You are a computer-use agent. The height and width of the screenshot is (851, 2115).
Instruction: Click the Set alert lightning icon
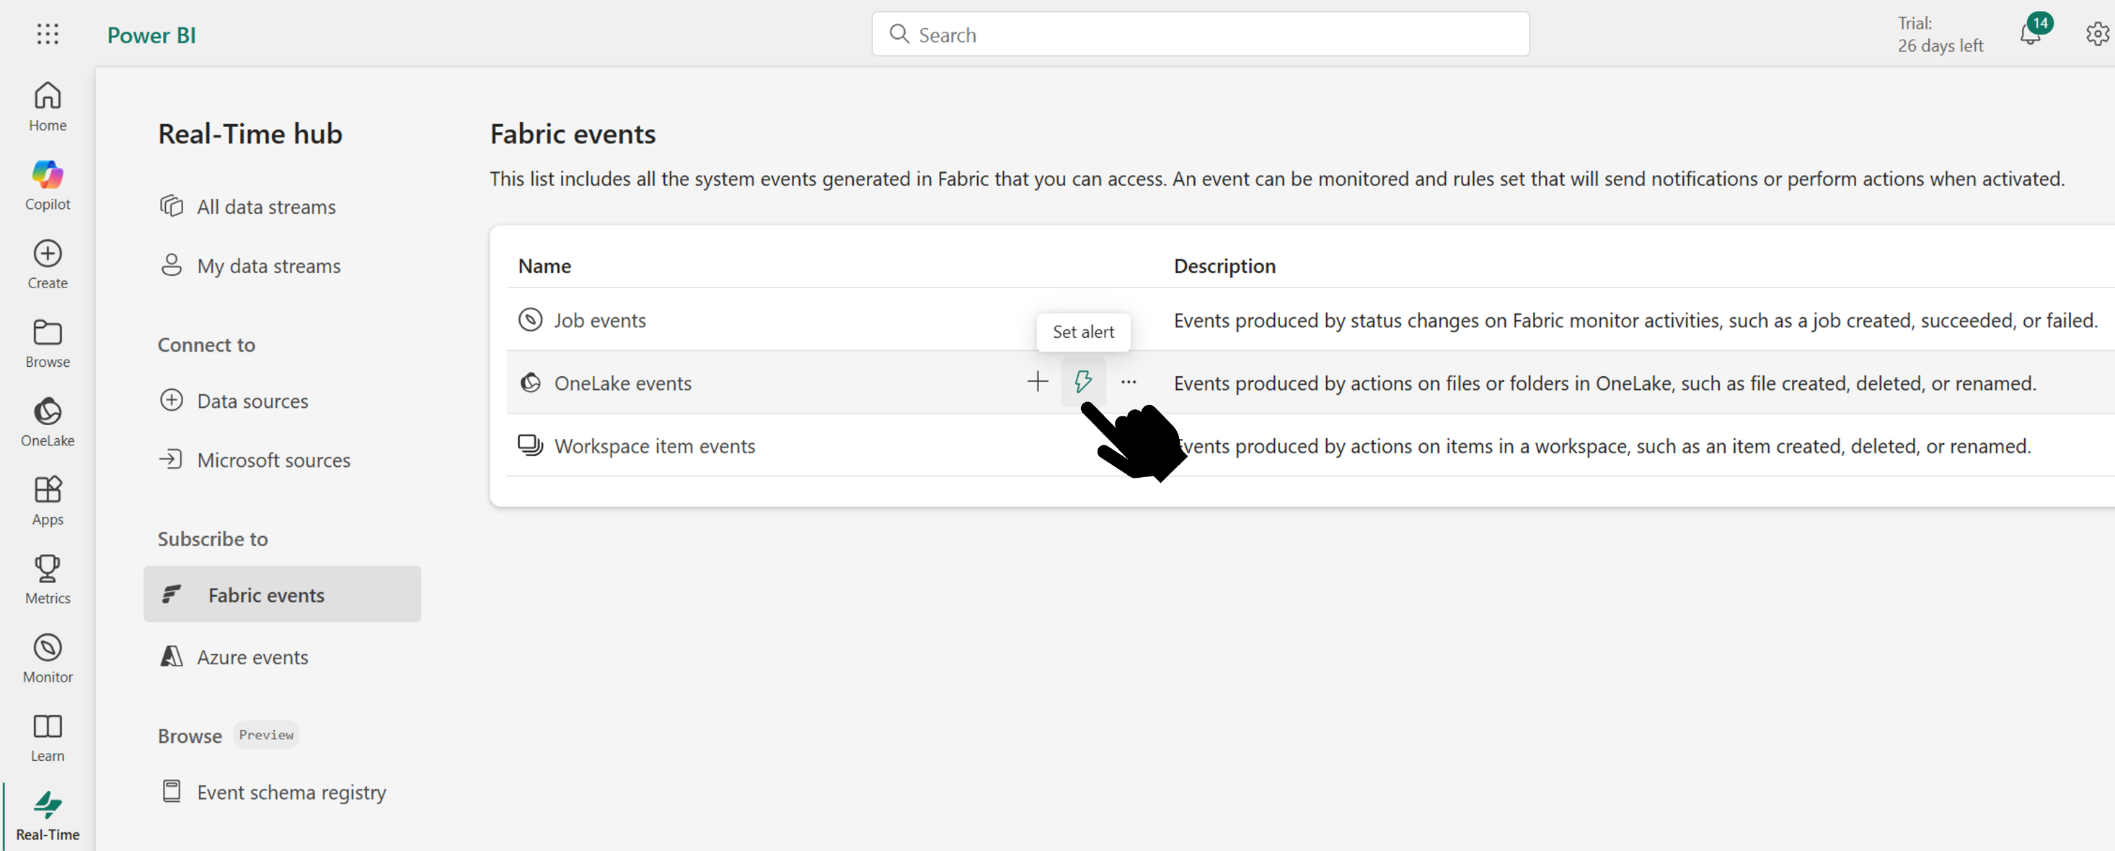[x=1083, y=382]
